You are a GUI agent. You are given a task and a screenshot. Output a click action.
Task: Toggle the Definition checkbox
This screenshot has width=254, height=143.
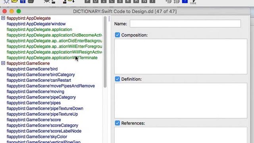click(117, 79)
